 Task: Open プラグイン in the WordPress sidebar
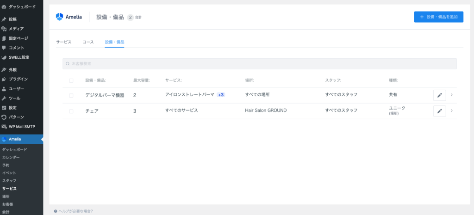point(19,79)
